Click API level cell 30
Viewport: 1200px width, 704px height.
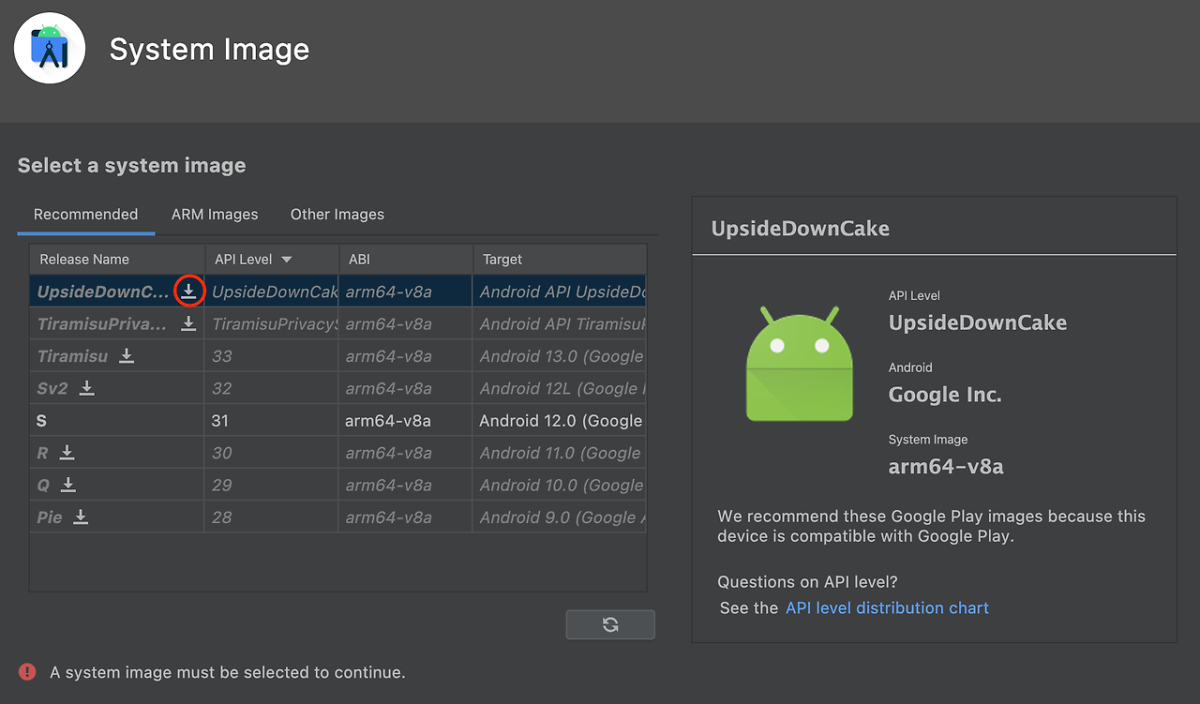tap(272, 453)
